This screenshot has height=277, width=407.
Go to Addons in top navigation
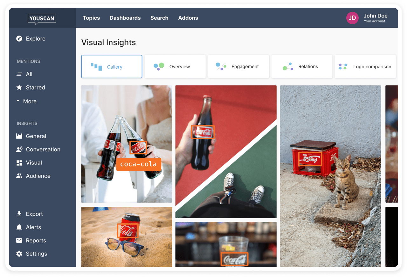pos(188,18)
